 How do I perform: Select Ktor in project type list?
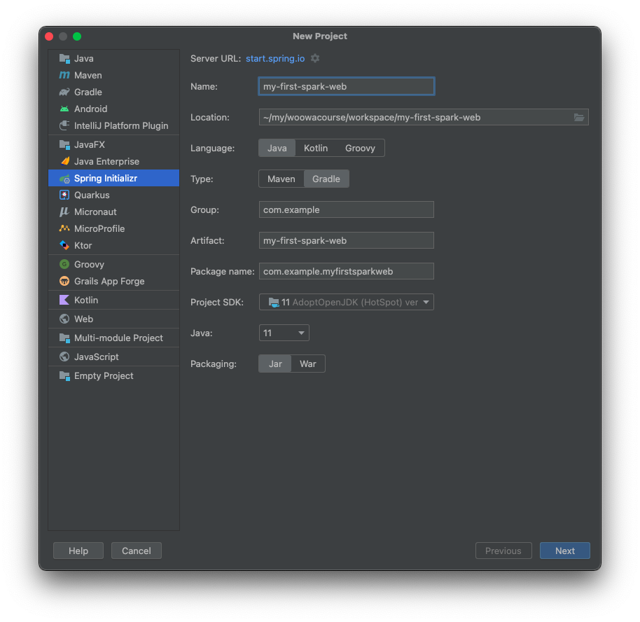[x=113, y=245]
